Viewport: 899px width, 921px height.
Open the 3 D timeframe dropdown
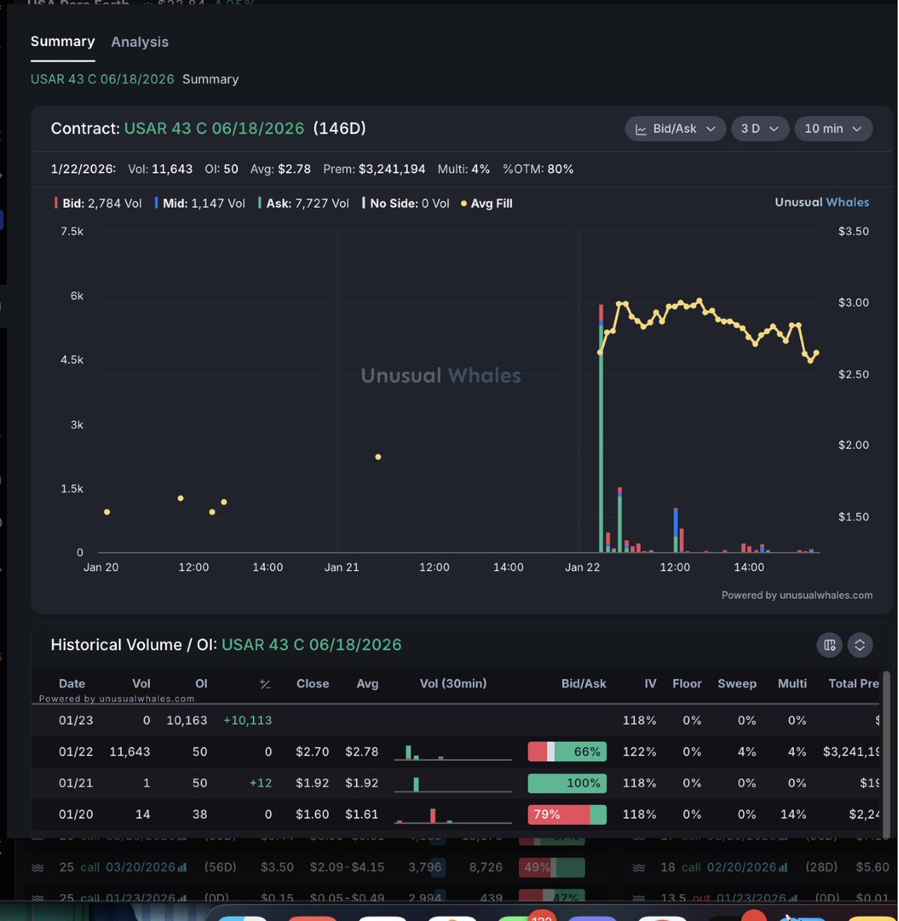pyautogui.click(x=759, y=129)
